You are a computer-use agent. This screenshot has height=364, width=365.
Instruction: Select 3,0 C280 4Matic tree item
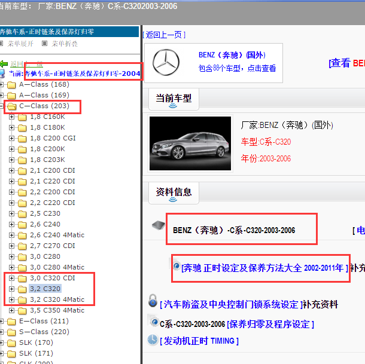tap(57, 268)
